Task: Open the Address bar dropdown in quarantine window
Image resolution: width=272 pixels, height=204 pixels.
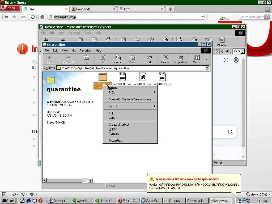Action: (x=207, y=68)
